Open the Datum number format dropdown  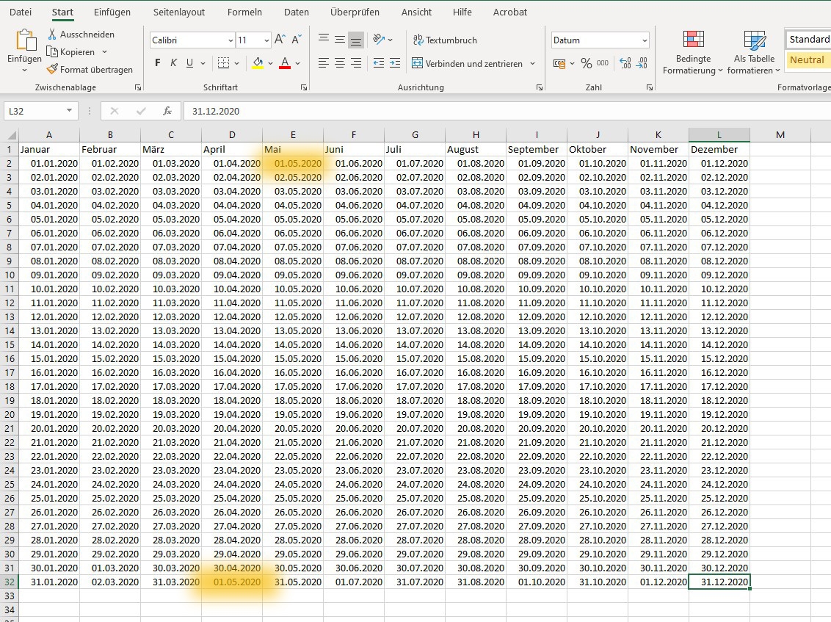645,40
